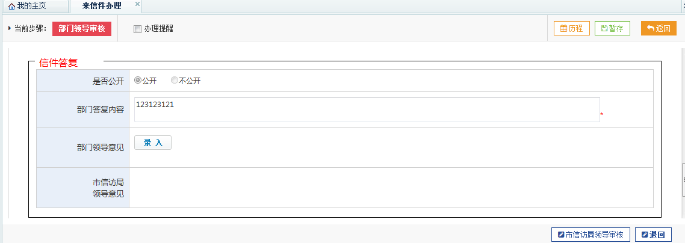685x243 pixels.
Task: Click the save icon on 暂存 button
Action: (x=604, y=28)
